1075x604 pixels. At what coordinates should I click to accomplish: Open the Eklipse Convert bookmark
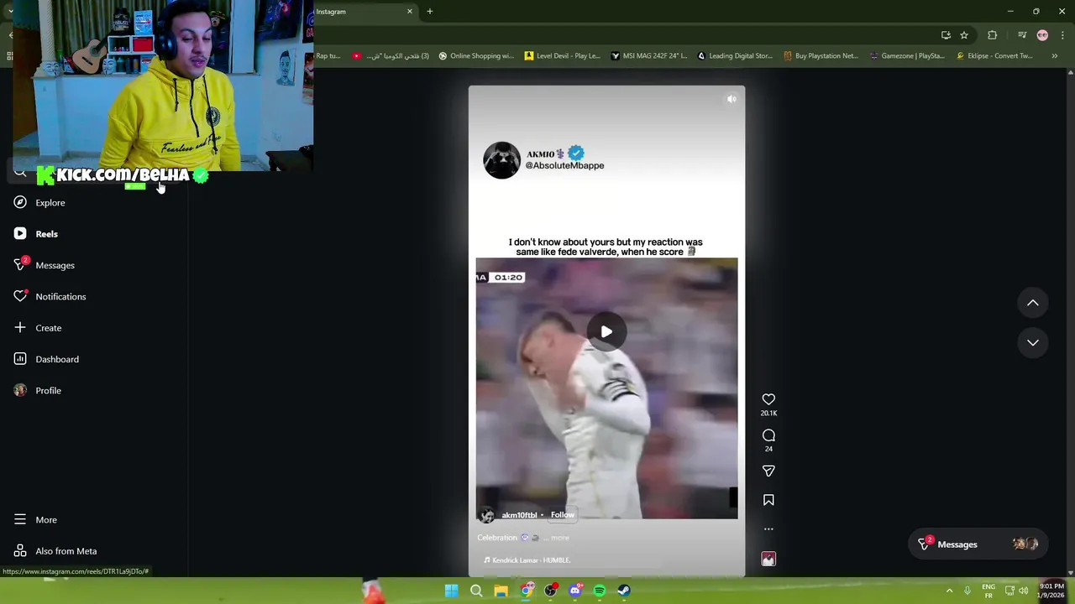995,56
